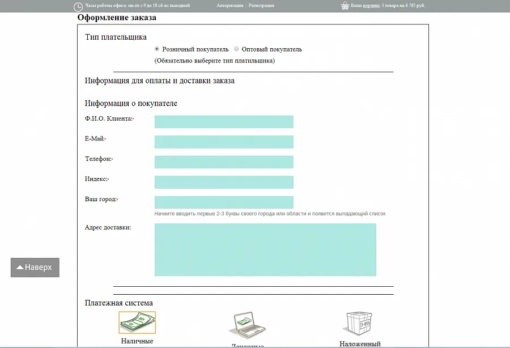
Task: Click the clock icon beside office hours
Action: (78, 6)
